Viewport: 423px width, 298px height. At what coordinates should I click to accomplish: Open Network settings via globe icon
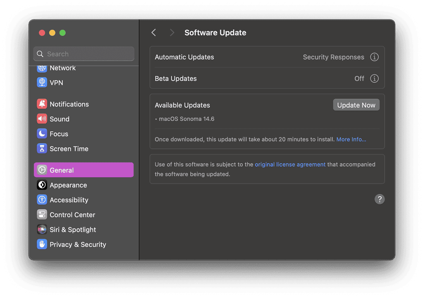[42, 69]
